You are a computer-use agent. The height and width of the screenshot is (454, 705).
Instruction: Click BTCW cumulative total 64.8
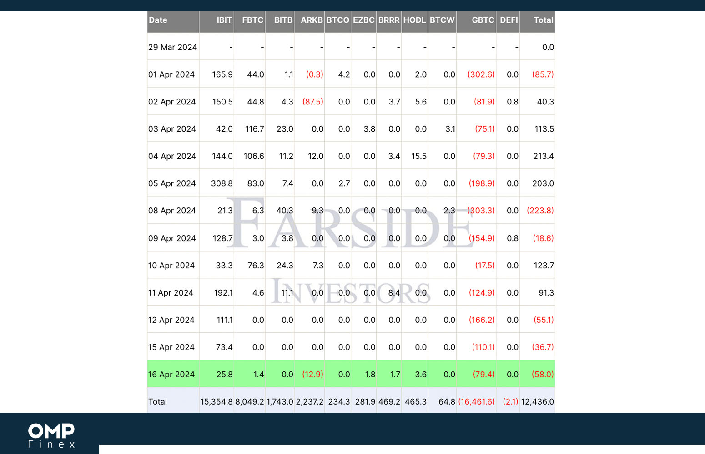[x=447, y=402]
